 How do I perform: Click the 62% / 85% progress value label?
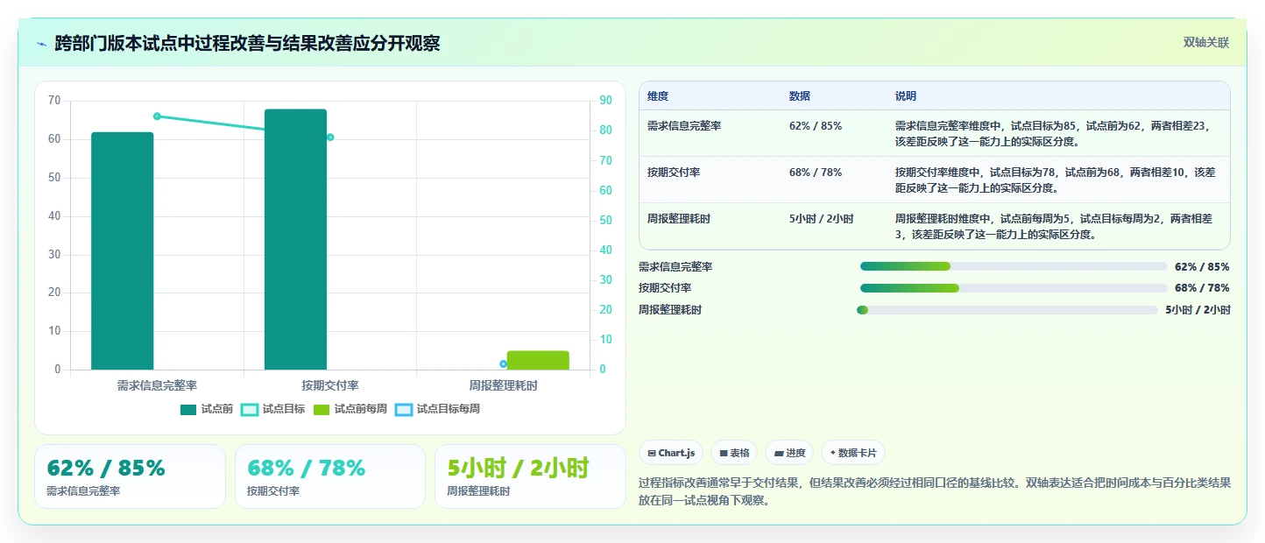point(1202,267)
